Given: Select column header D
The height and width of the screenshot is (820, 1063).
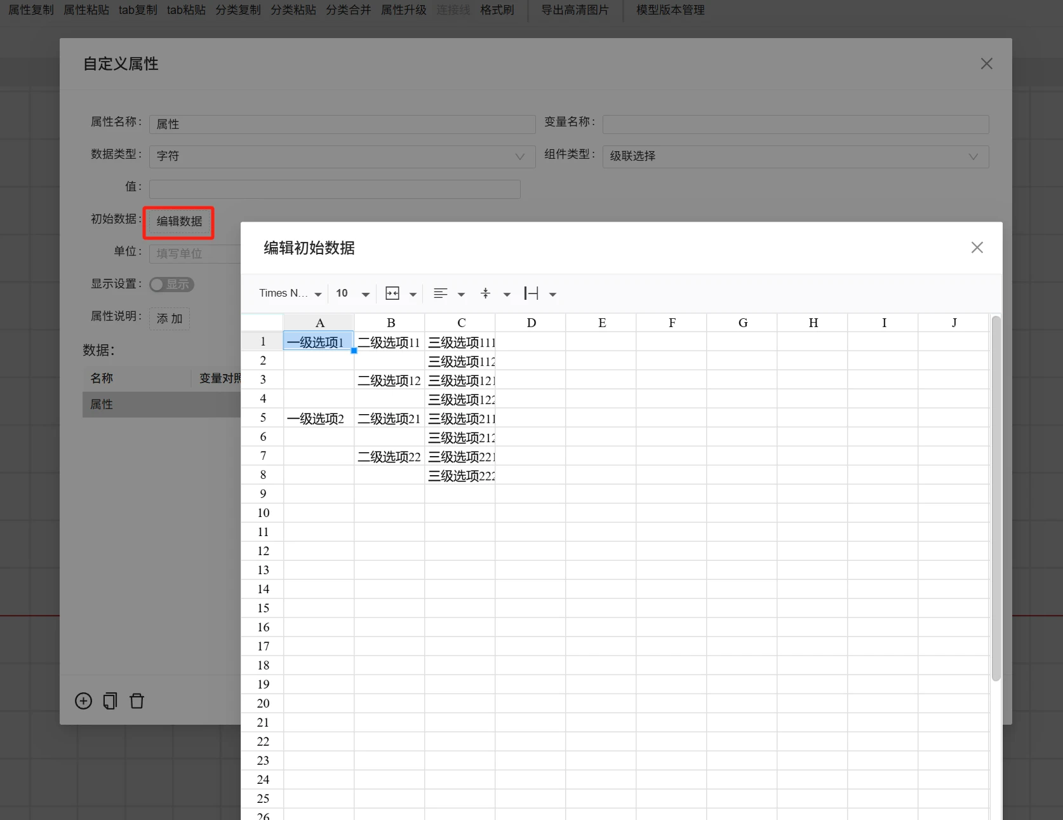Looking at the screenshot, I should pyautogui.click(x=531, y=323).
